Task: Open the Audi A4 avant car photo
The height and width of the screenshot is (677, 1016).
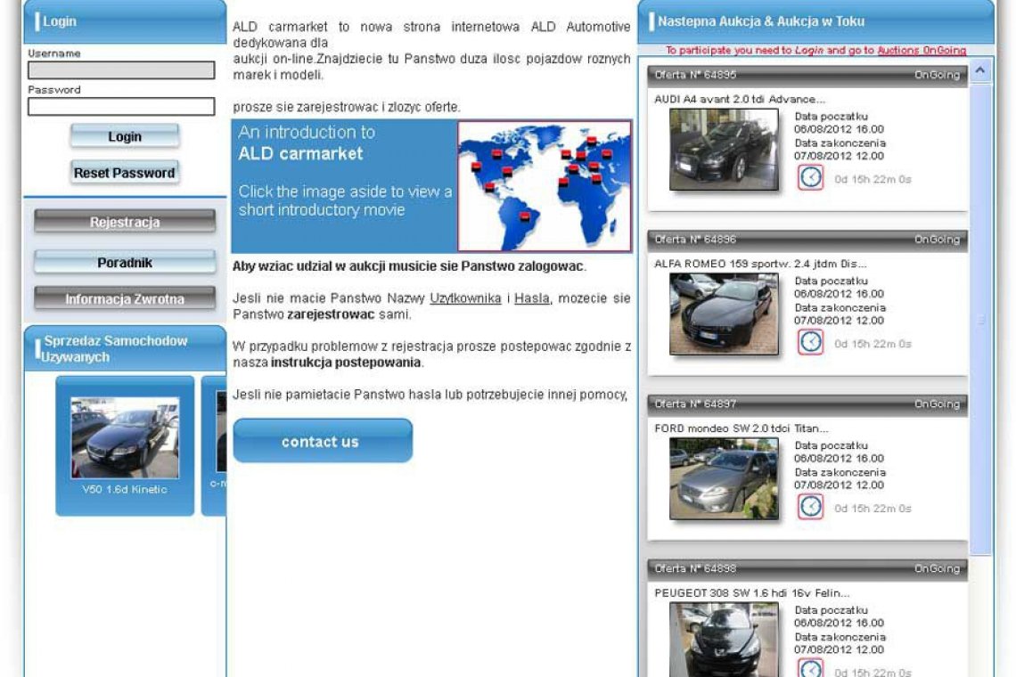Action: tap(723, 149)
